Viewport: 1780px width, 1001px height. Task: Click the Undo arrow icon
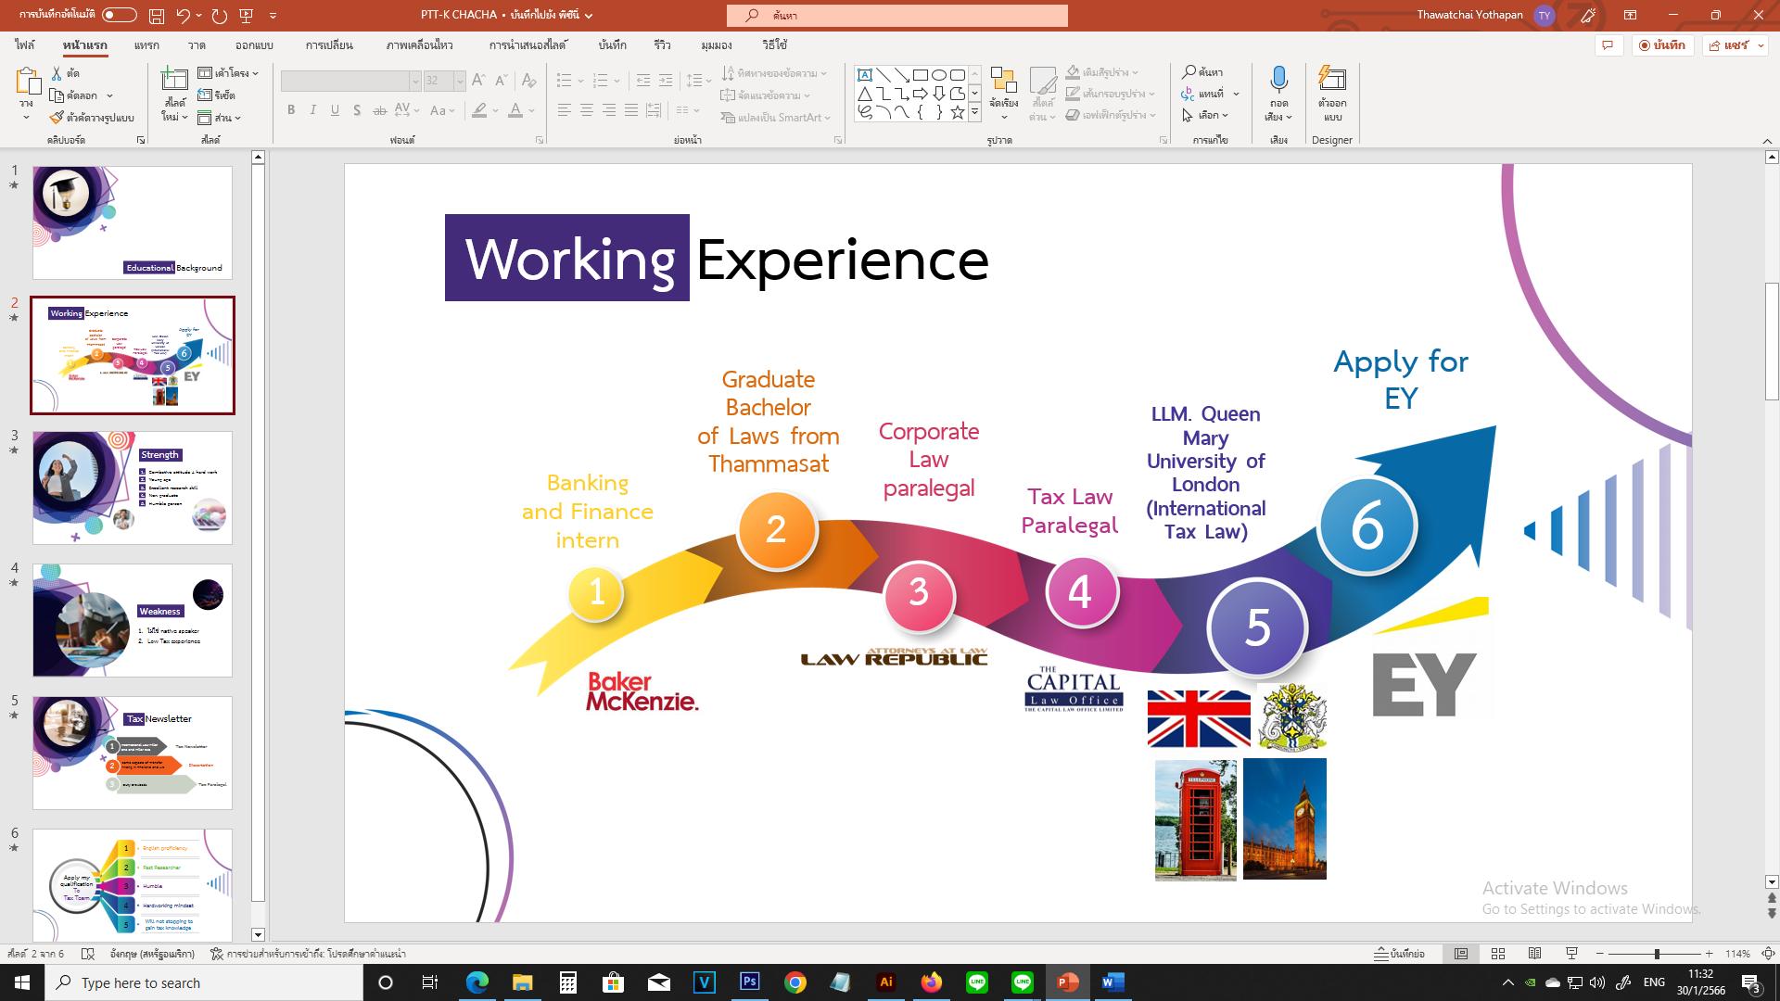pos(183,16)
